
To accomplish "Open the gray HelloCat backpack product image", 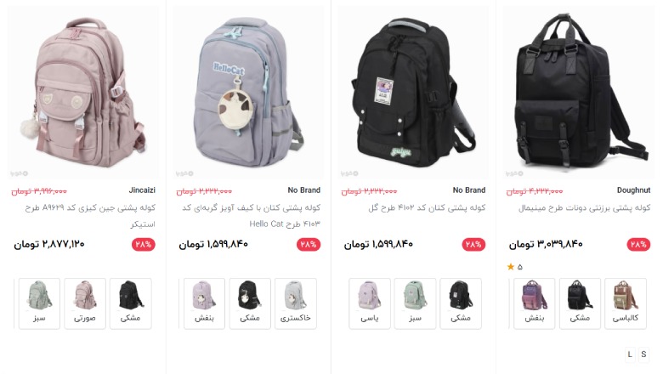I will click(248, 93).
